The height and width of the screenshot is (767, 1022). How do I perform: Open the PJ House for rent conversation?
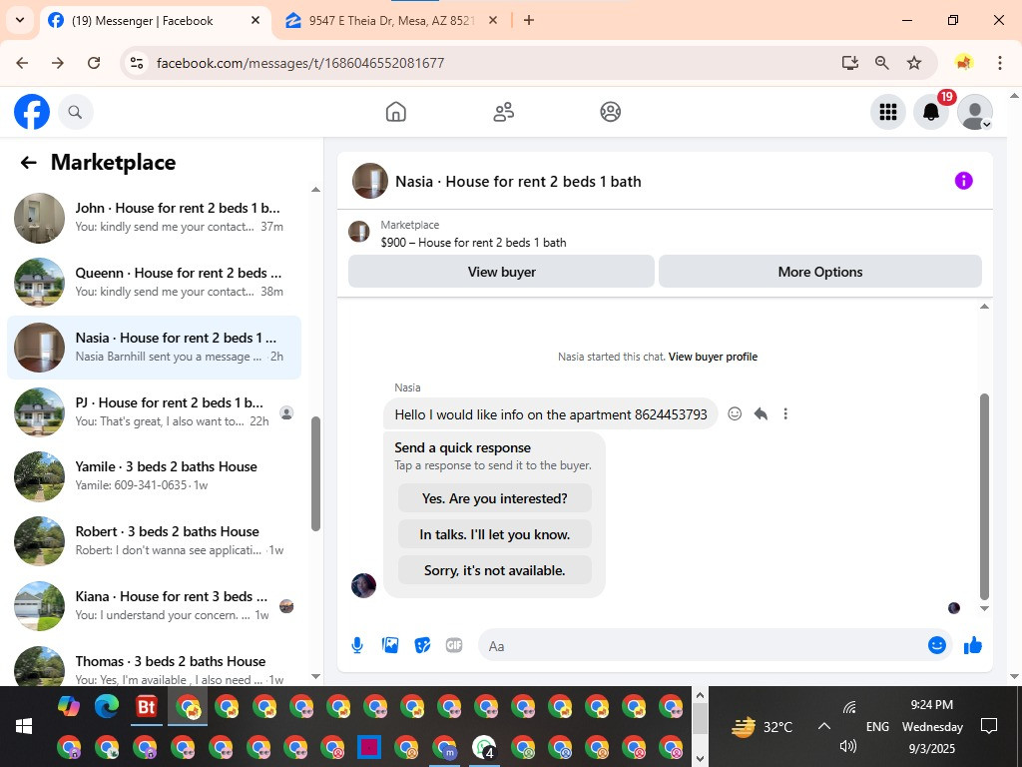(x=154, y=412)
